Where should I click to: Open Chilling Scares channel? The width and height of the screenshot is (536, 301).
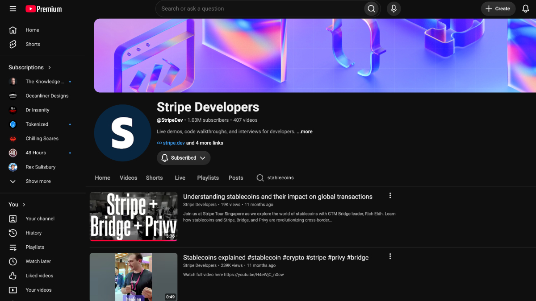(x=43, y=139)
